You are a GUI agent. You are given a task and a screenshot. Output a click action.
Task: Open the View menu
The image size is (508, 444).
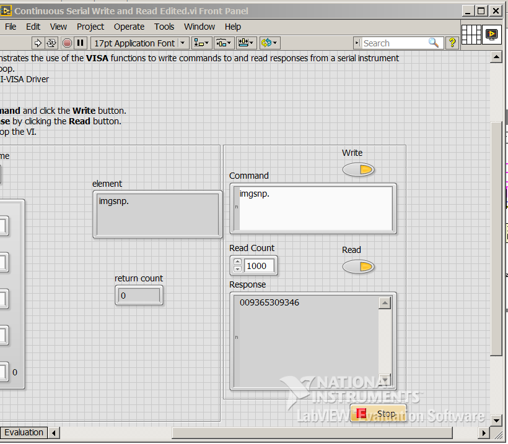tap(58, 27)
